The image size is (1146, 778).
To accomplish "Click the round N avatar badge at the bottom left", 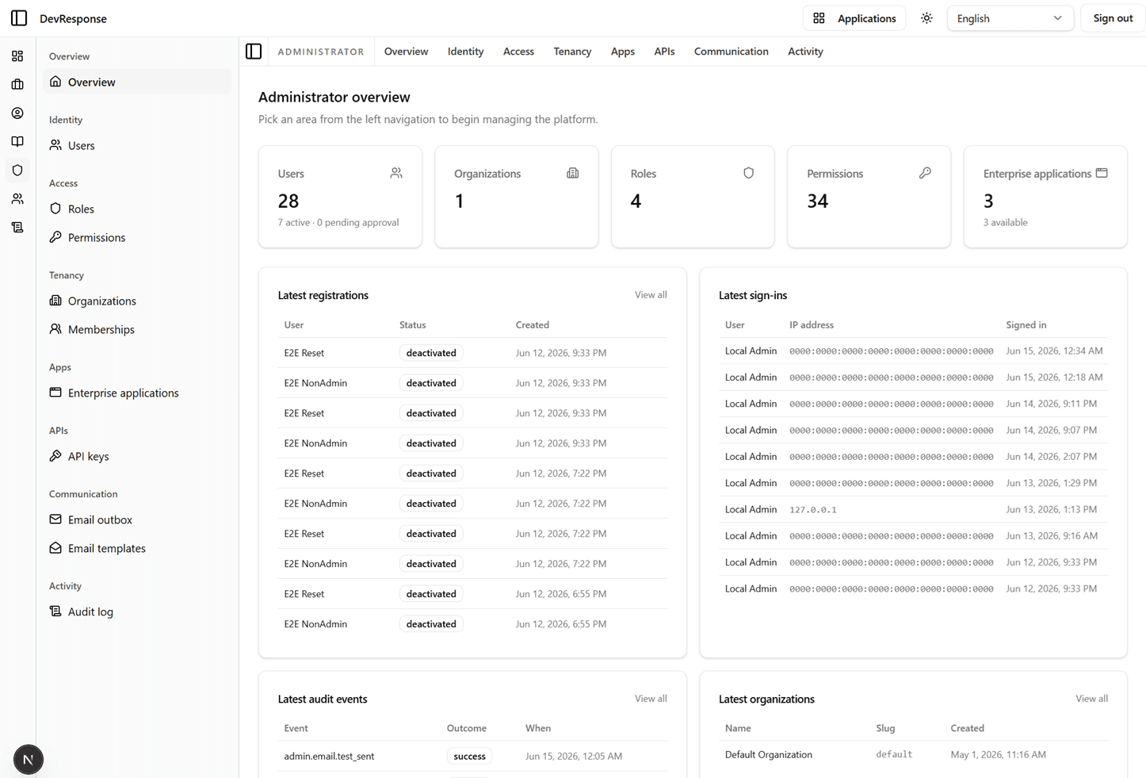I will click(x=29, y=760).
